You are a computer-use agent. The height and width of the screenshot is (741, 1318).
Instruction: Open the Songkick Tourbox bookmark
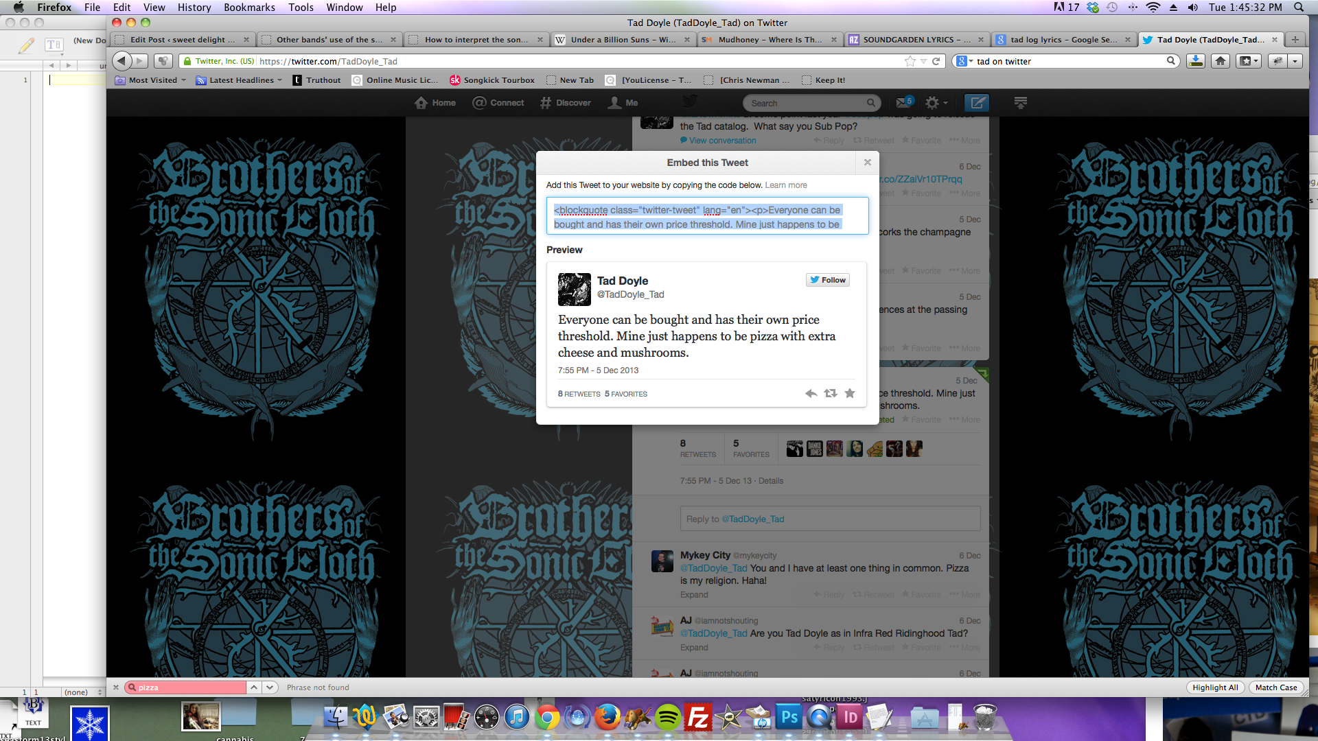pyautogui.click(x=492, y=80)
